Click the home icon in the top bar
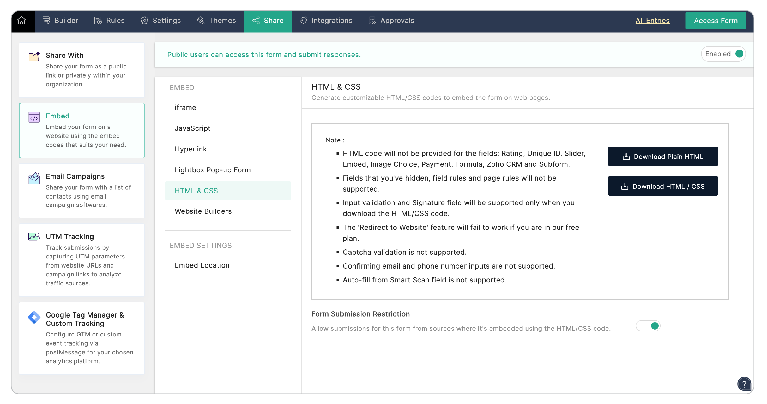 point(21,21)
